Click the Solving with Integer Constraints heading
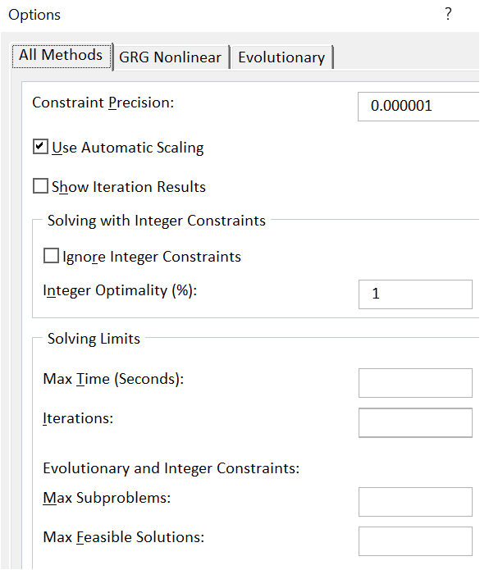Viewport: 480px width, 570px height. tap(157, 221)
